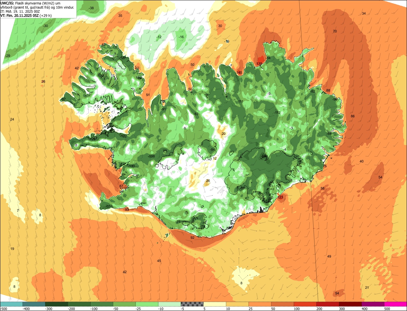Viewport: 407px width, 311px height.
Task: Pick the -200 dark green legend swatch
Action: pyautogui.click(x=79, y=304)
